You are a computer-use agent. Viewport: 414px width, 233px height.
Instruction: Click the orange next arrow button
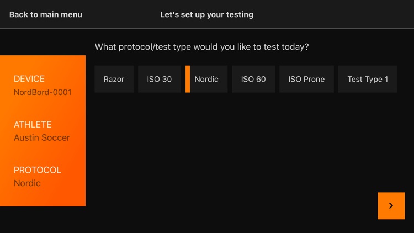(391, 206)
